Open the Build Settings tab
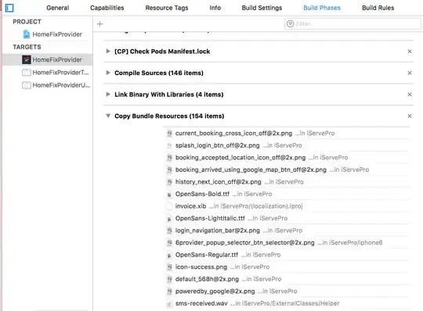The height and width of the screenshot is (311, 423). 262,8
